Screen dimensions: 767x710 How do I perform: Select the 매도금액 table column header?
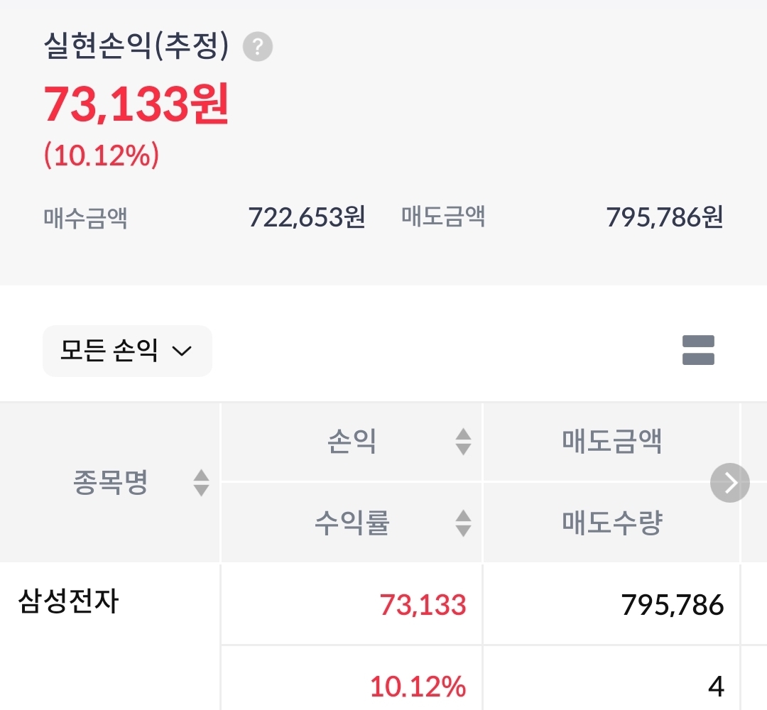coord(611,442)
